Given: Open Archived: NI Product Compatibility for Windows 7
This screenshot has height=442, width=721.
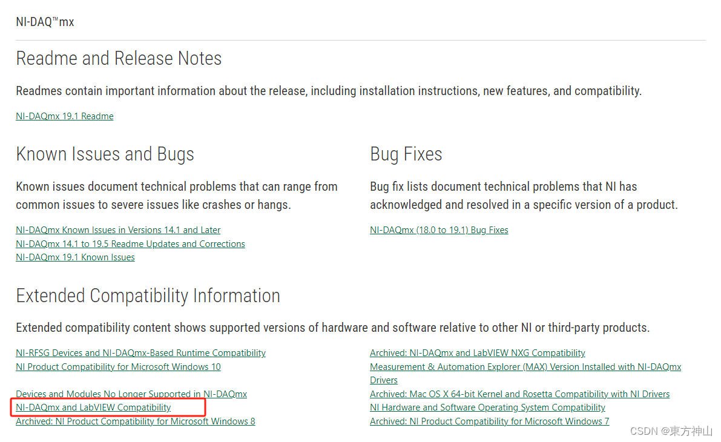Looking at the screenshot, I should coord(489,421).
